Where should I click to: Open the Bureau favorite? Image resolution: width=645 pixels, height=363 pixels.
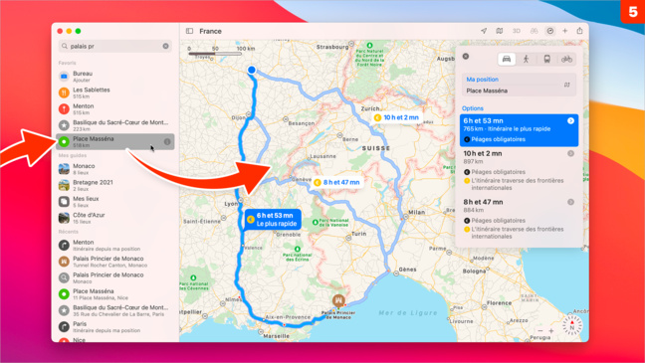point(115,77)
